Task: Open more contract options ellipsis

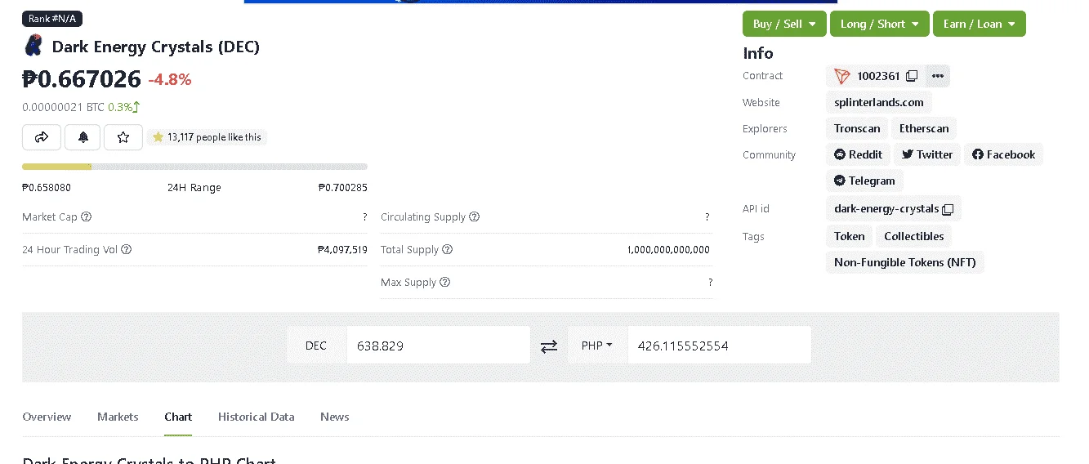Action: point(938,76)
